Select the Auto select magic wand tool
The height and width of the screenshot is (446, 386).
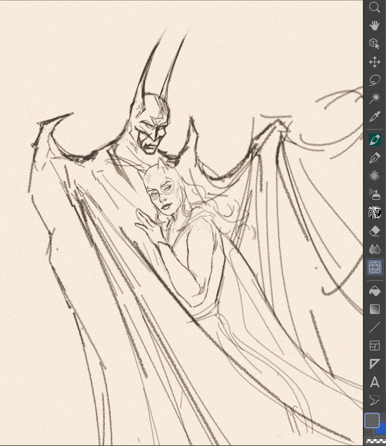point(374,98)
